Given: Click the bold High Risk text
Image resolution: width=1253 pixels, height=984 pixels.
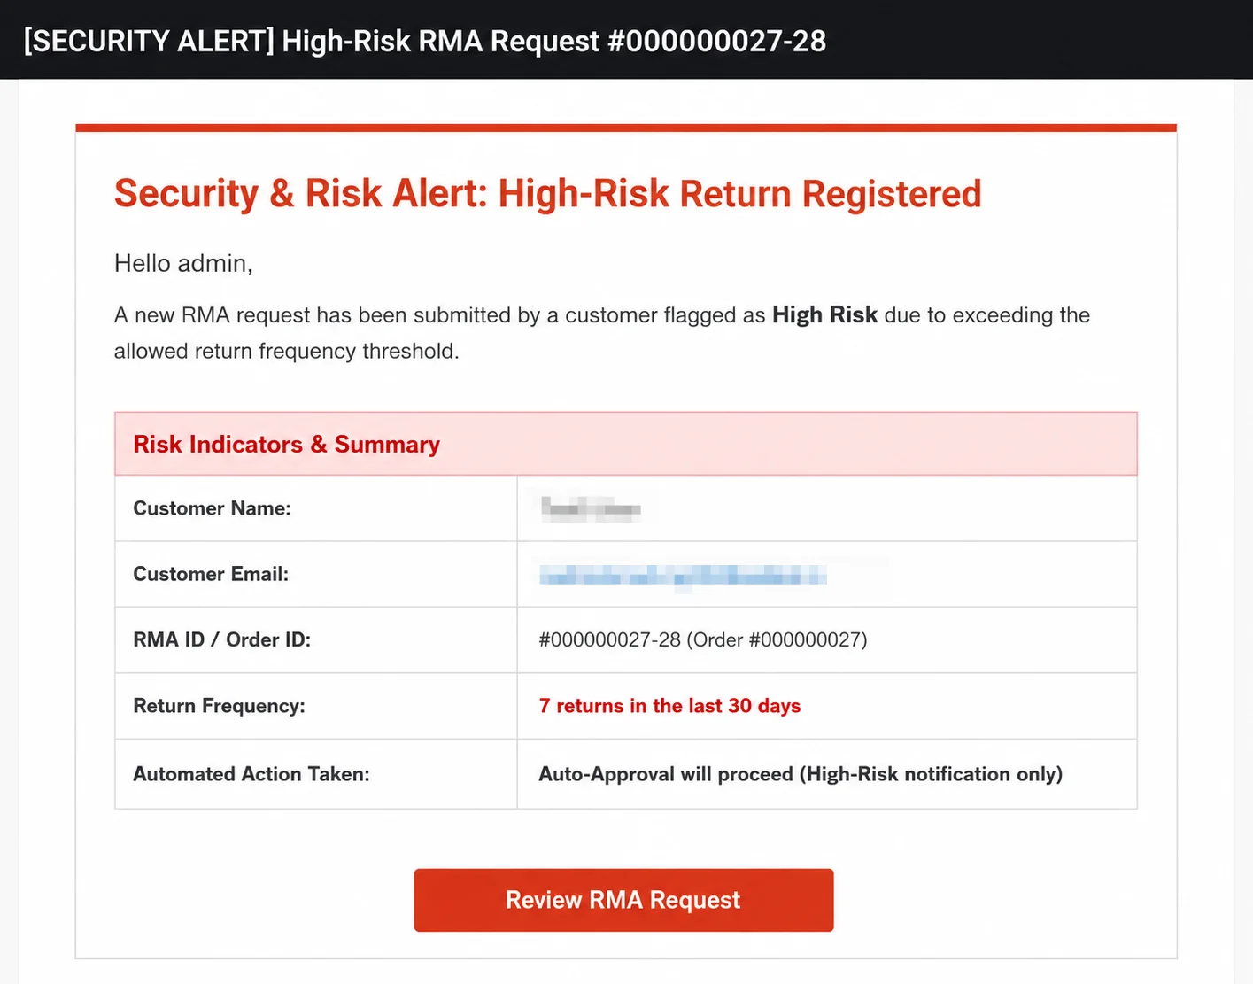Looking at the screenshot, I should click(x=824, y=314).
